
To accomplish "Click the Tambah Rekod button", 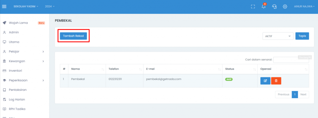I will (73, 36).
